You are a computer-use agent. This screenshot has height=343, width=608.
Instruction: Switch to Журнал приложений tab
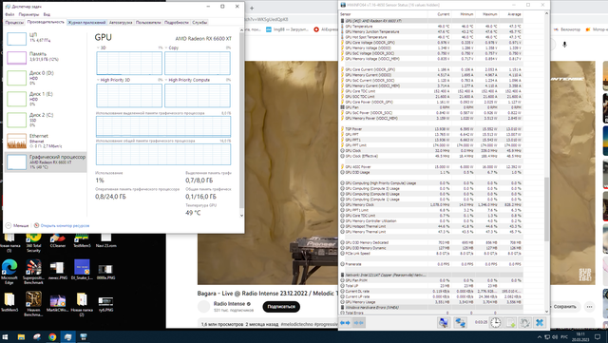(86, 23)
